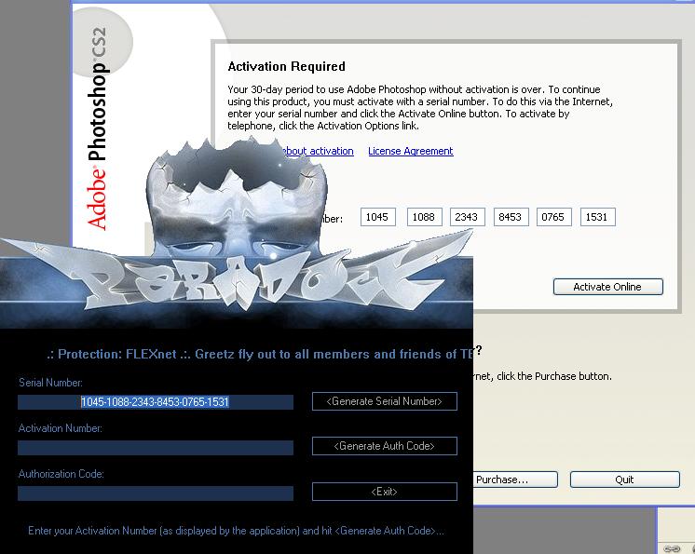The width and height of the screenshot is (695, 554).
Task: Open the about activation link
Action: [x=317, y=151]
